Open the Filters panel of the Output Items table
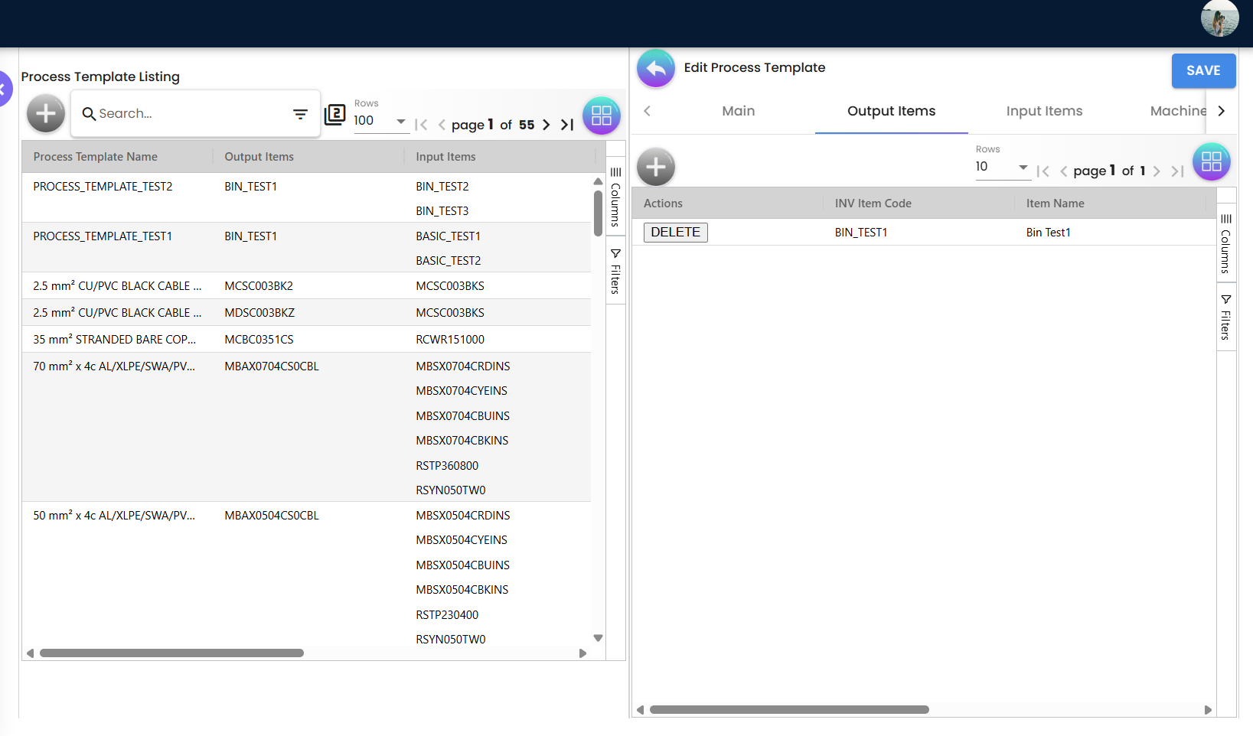This screenshot has width=1253, height=736. (x=1225, y=316)
